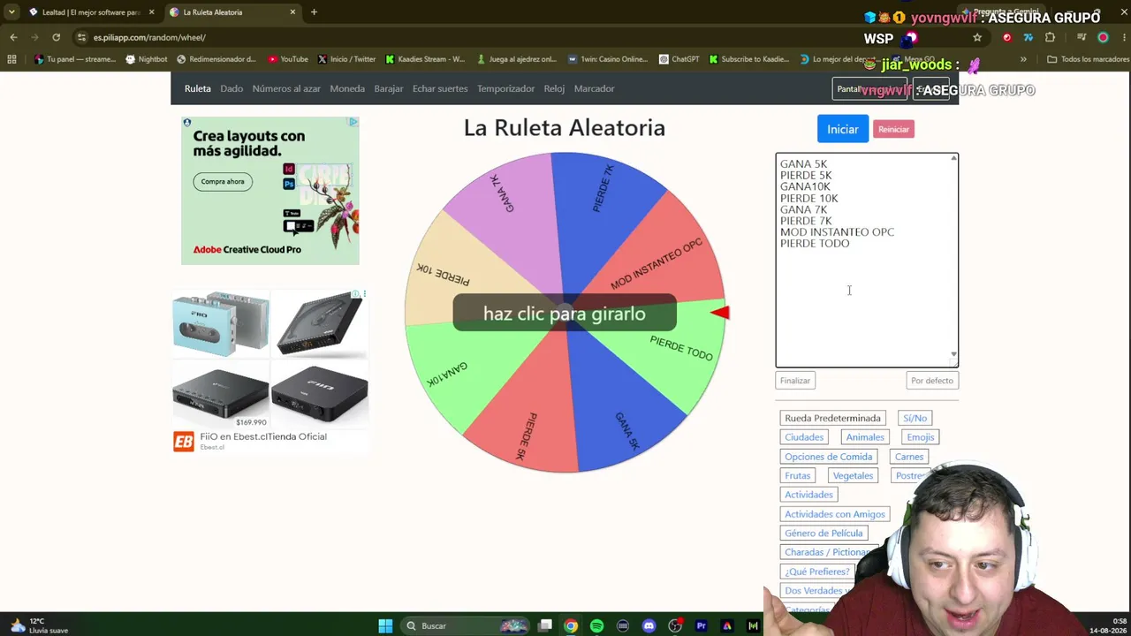
Task: Open the Inicio / Twitter bookmark
Action: [346, 59]
